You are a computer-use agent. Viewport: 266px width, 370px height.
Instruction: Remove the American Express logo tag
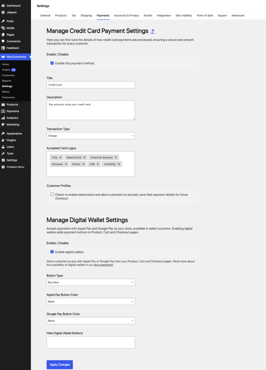(x=116, y=157)
